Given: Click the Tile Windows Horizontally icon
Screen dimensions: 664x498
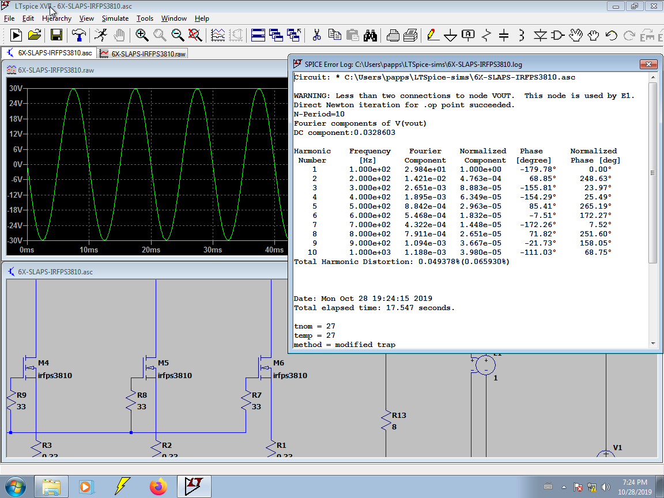Looking at the screenshot, I should (258, 35).
